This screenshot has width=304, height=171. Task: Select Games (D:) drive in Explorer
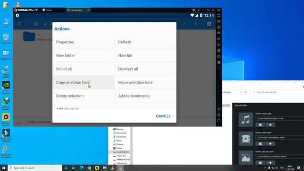pyautogui.click(x=120, y=156)
